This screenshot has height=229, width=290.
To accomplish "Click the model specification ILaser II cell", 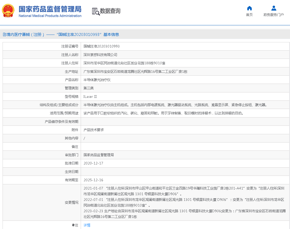I will tap(91, 96).
